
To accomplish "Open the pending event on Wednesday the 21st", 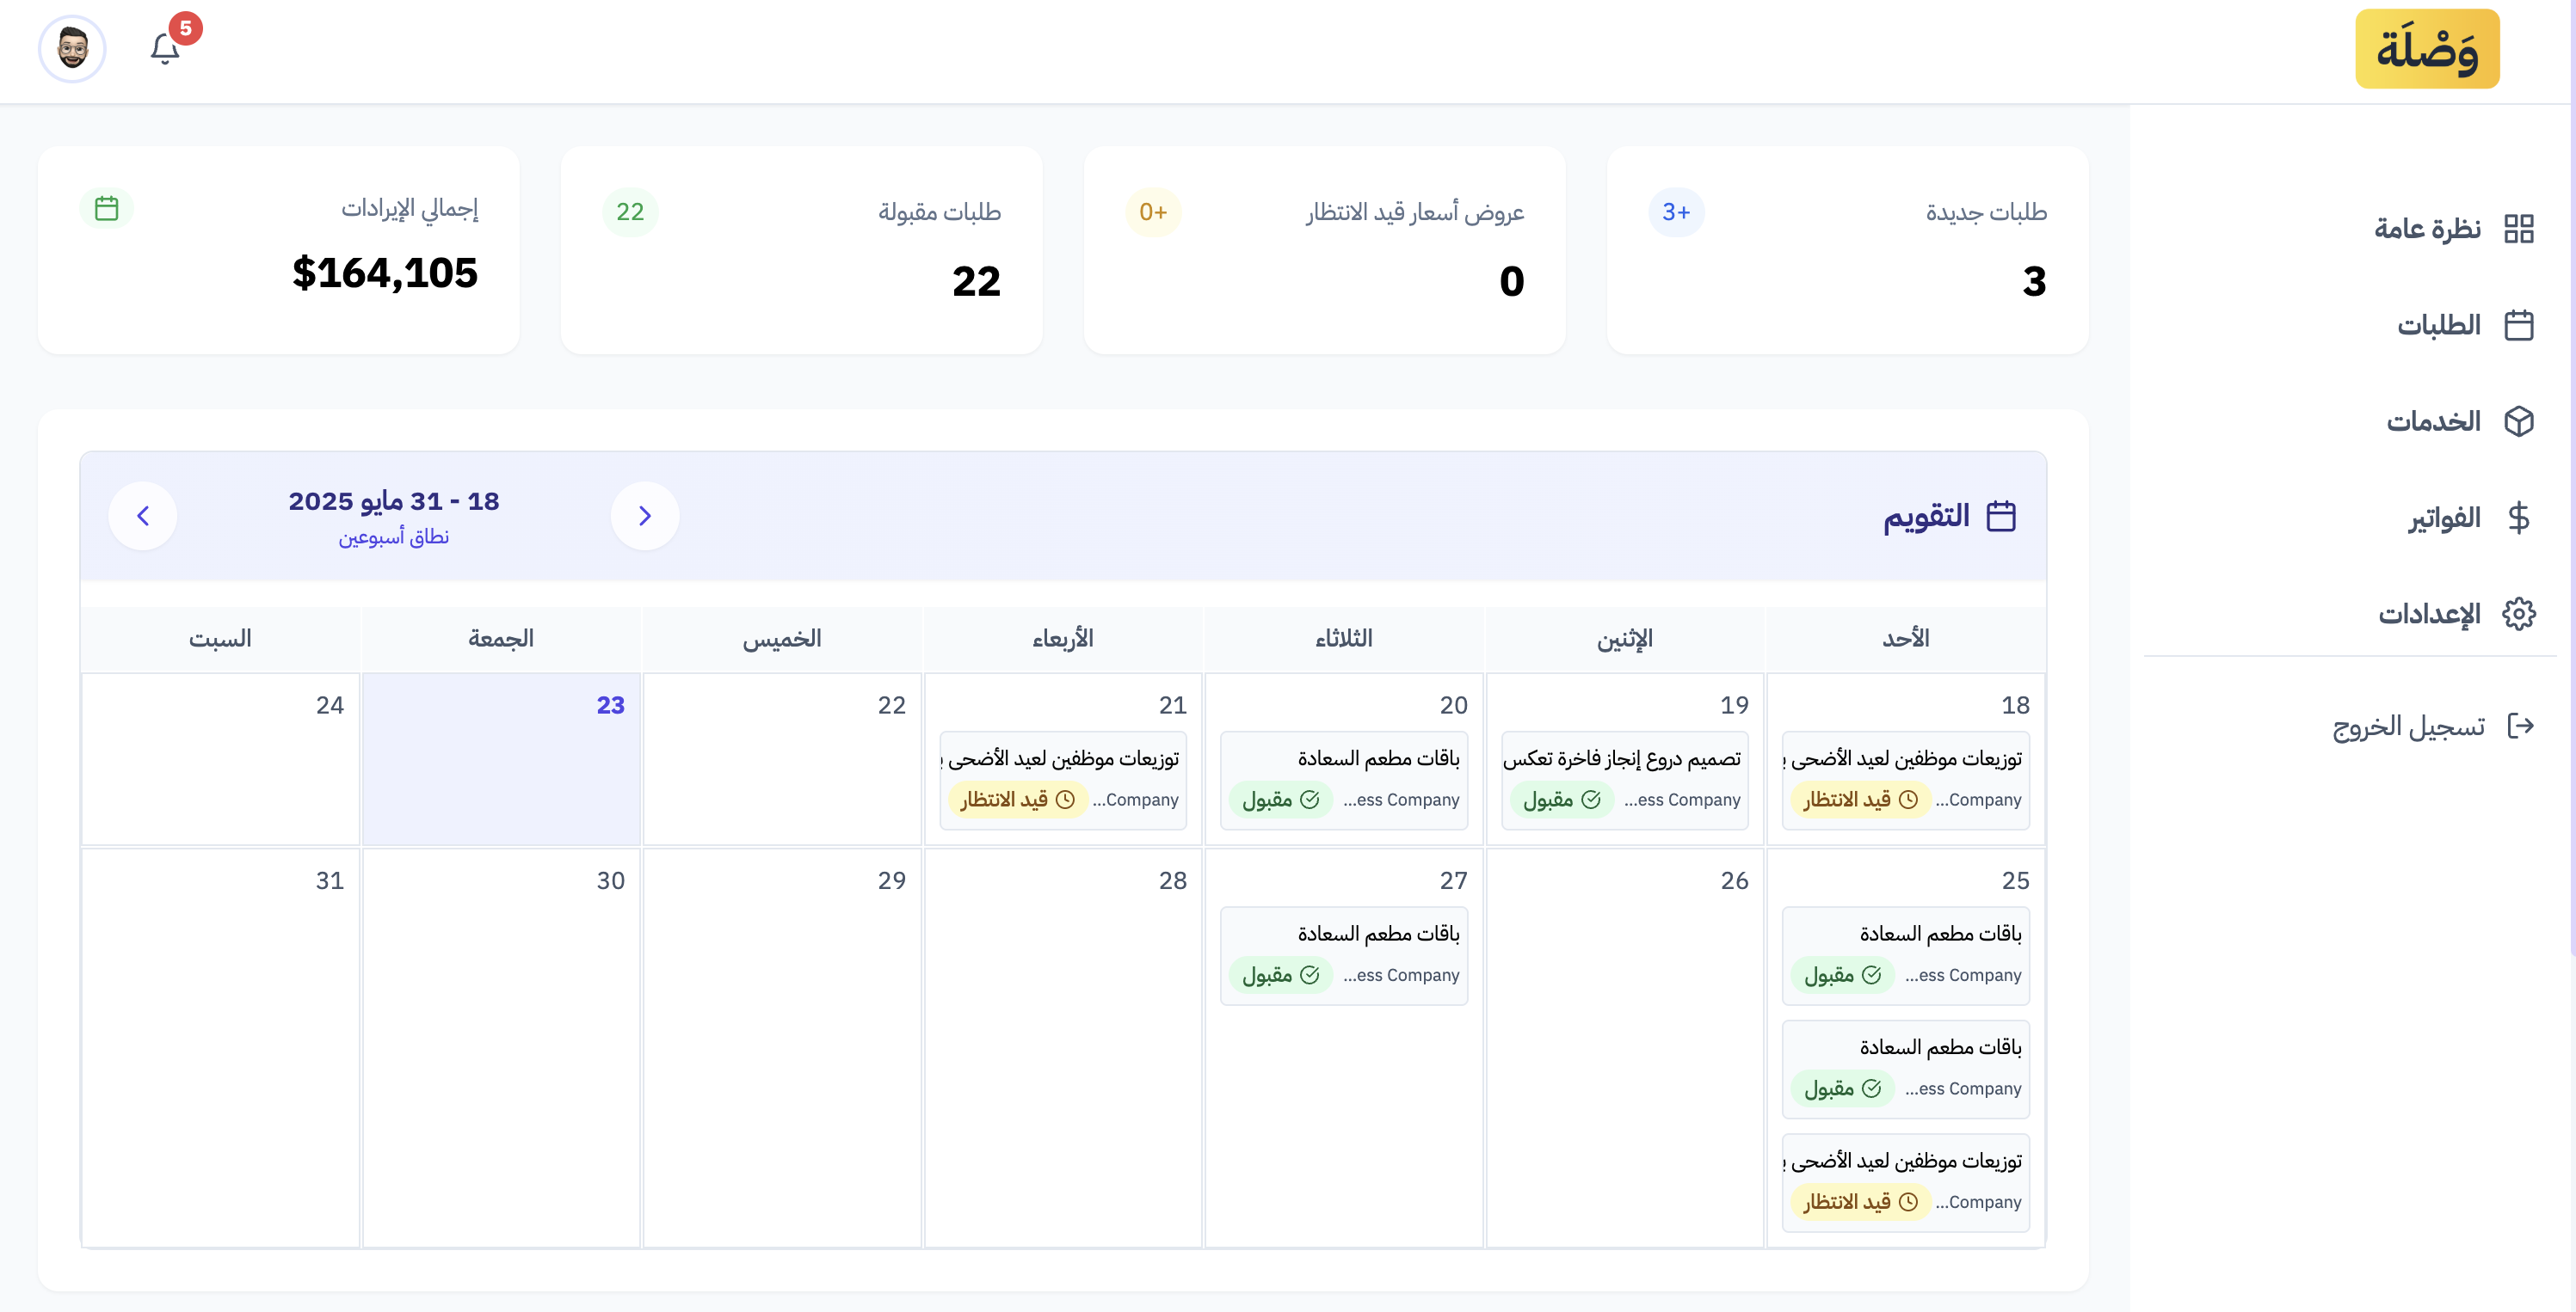I will click(x=1063, y=780).
